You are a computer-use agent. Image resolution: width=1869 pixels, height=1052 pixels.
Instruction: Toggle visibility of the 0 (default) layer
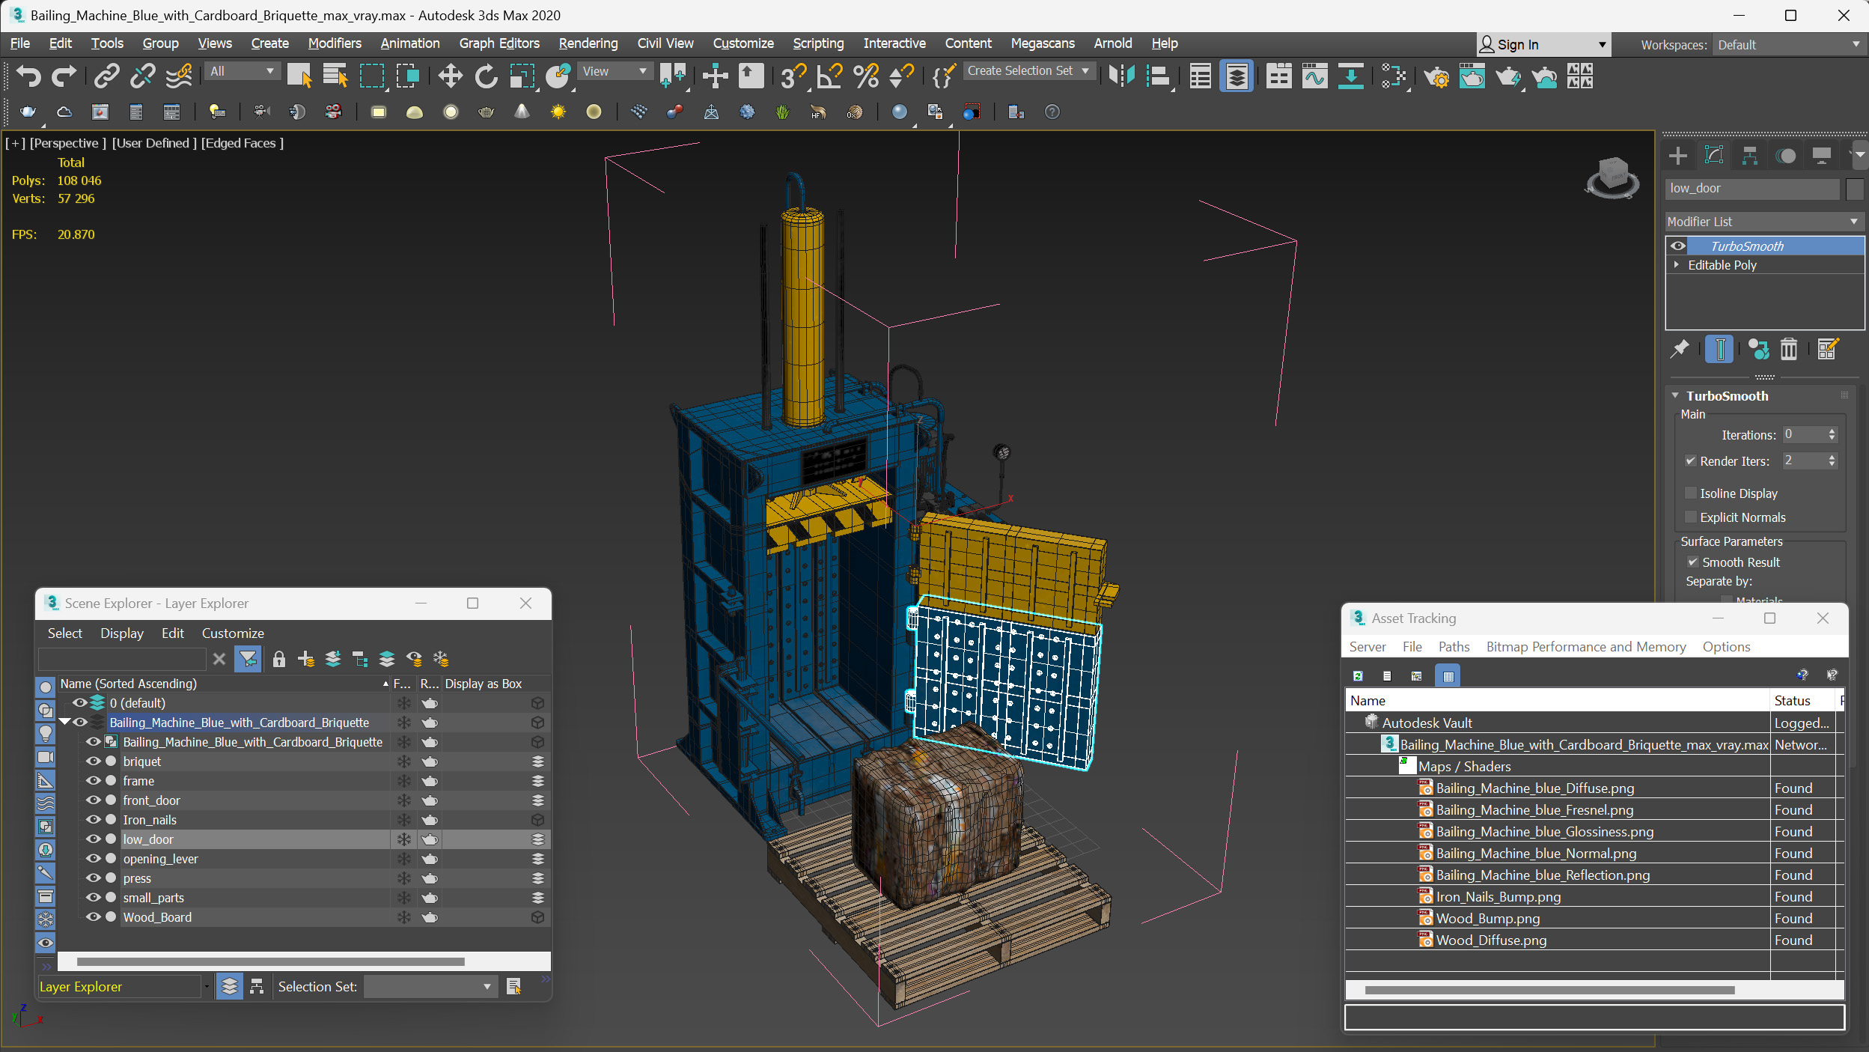point(79,703)
